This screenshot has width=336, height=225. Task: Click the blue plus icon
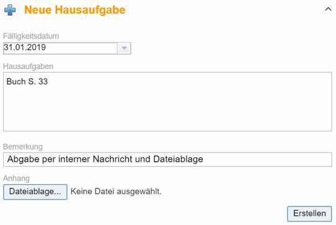pos(10,10)
